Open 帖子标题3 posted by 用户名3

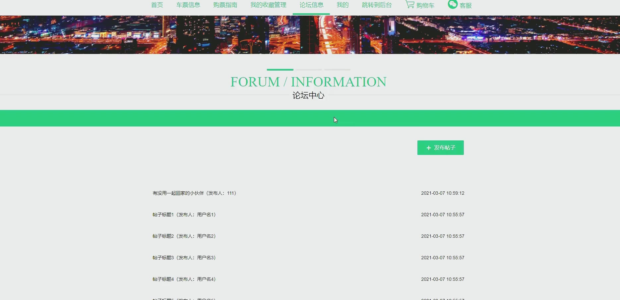(184, 258)
